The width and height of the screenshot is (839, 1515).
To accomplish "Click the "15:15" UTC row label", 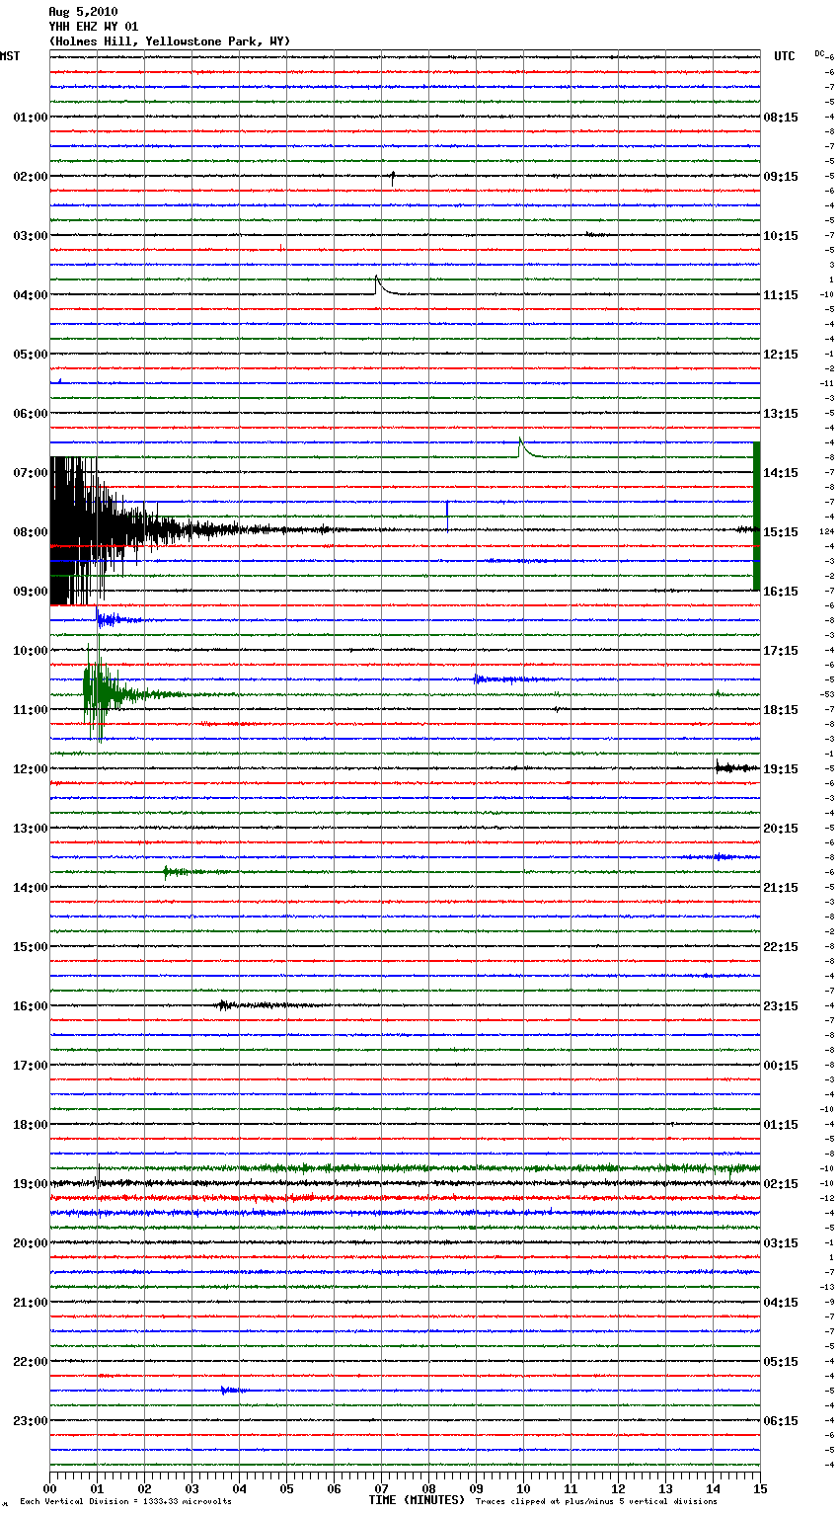I will (781, 532).
